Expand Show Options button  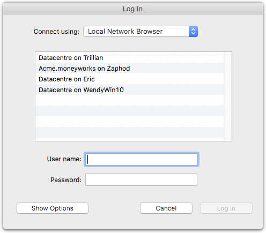coord(53,208)
